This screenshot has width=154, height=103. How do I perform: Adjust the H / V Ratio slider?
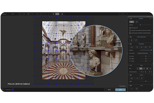pos(146,61)
